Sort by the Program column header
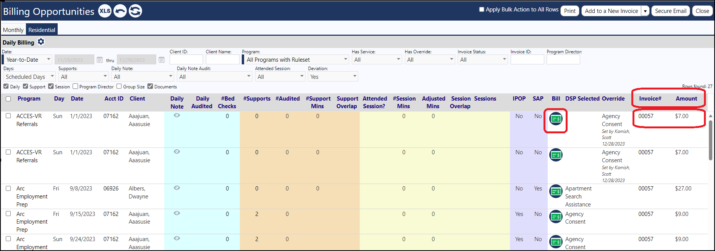 point(29,98)
